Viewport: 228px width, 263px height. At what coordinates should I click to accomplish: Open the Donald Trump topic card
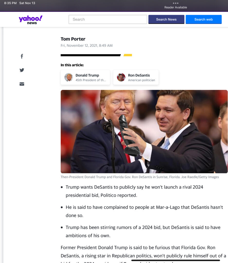pyautogui.click(x=85, y=77)
